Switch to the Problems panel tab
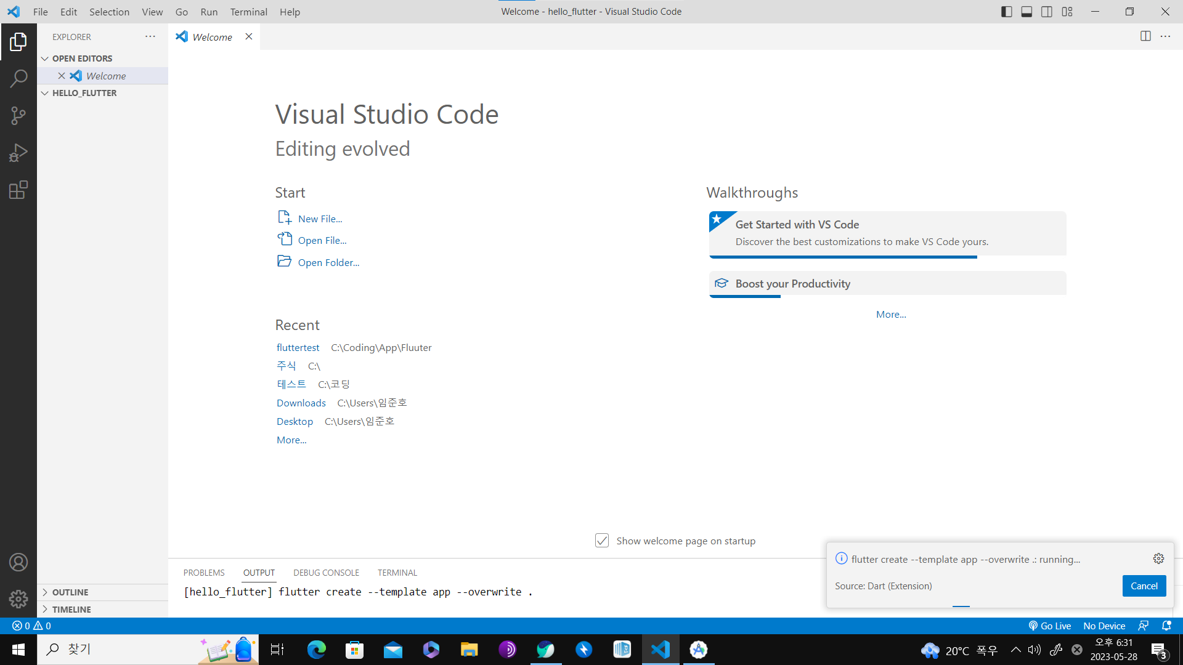The height and width of the screenshot is (665, 1183). (204, 573)
